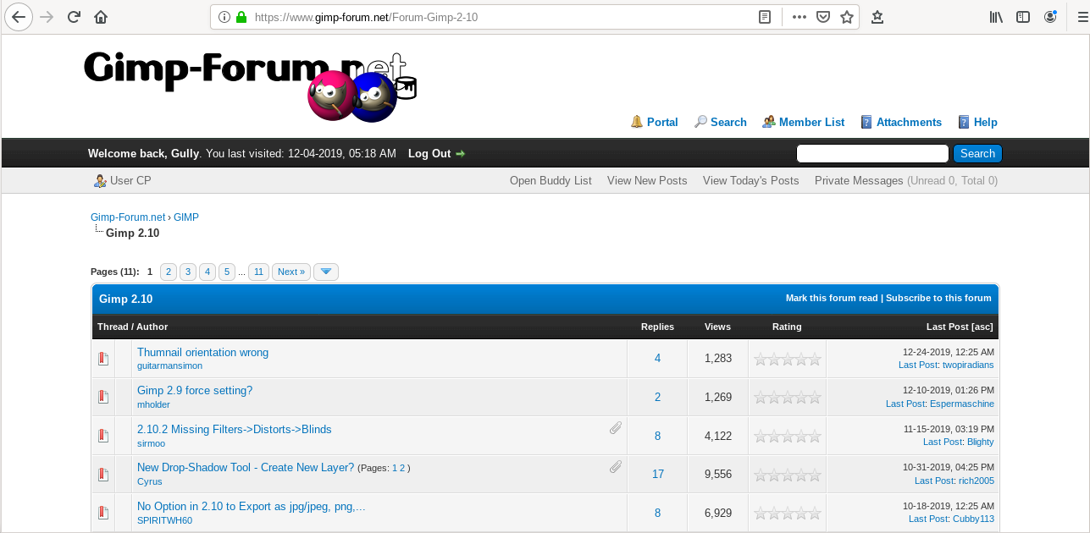Open Last Post link by twopiradians

click(918, 365)
